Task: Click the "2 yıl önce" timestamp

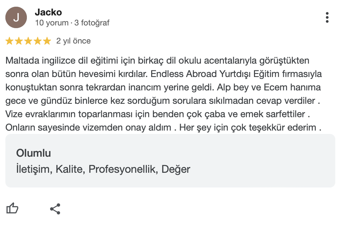Action: pyautogui.click(x=74, y=41)
